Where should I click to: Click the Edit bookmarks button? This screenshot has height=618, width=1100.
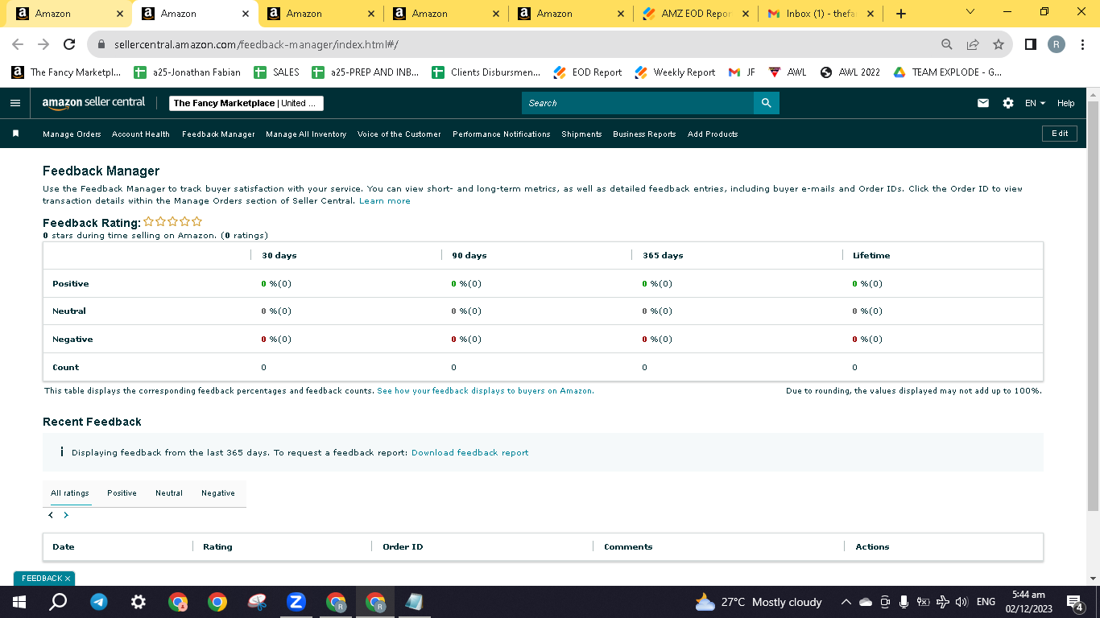(1060, 134)
